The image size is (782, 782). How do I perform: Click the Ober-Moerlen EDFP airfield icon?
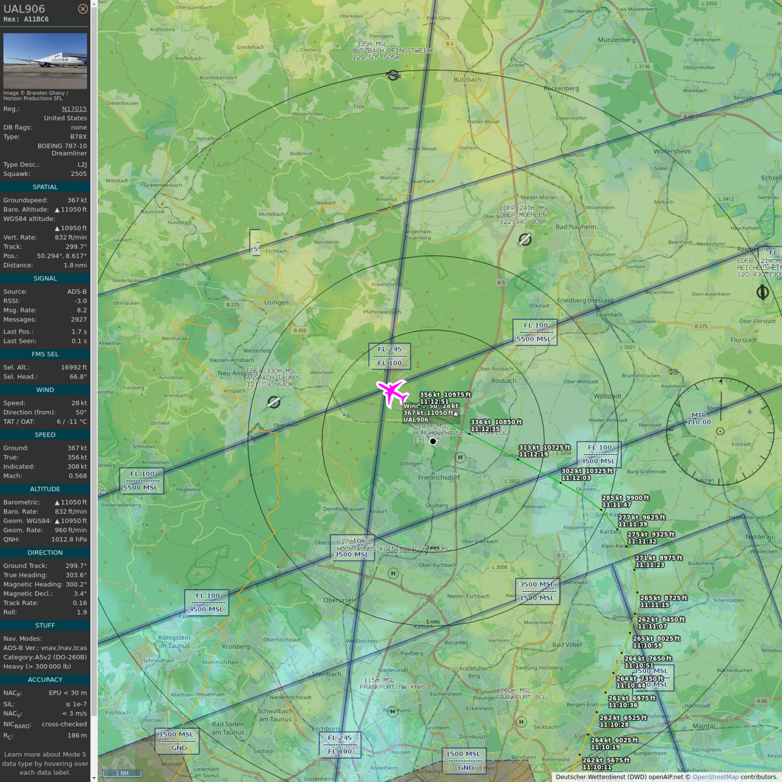coord(525,239)
